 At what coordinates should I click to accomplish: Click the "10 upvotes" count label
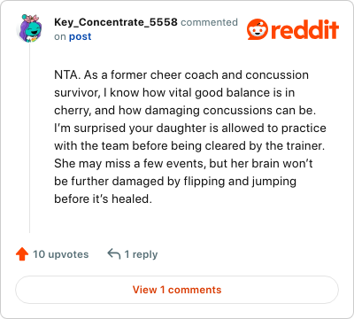[61, 254]
